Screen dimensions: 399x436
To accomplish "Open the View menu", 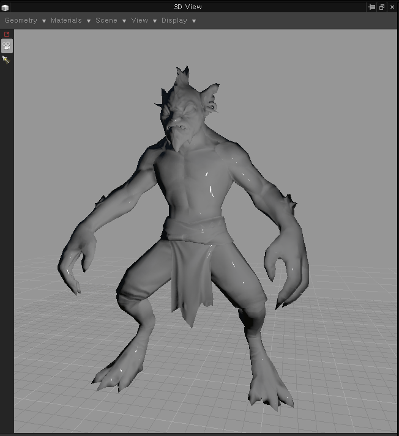I will click(140, 20).
